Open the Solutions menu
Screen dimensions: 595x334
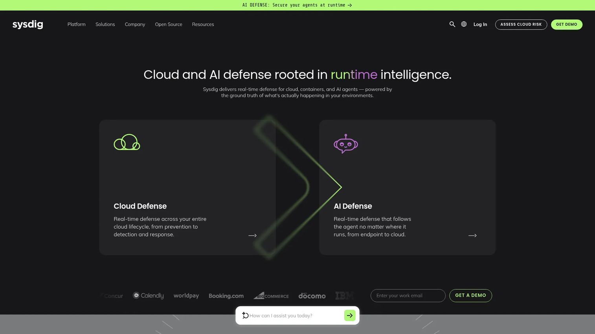105,24
